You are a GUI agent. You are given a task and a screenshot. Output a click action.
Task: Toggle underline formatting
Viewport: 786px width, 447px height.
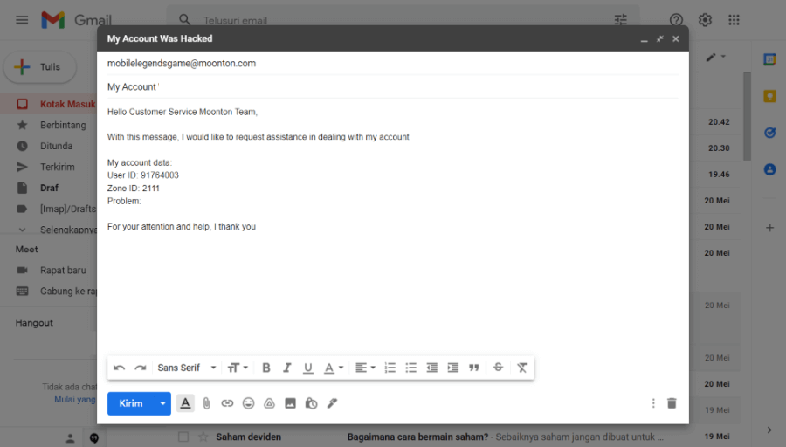click(x=308, y=368)
